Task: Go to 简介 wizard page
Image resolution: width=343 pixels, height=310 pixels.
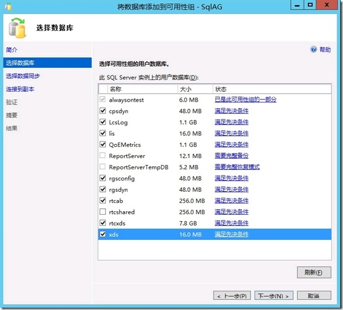Action: click(x=12, y=50)
